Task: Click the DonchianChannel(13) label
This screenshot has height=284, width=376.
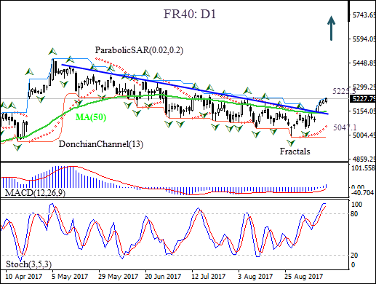Action: point(101,144)
